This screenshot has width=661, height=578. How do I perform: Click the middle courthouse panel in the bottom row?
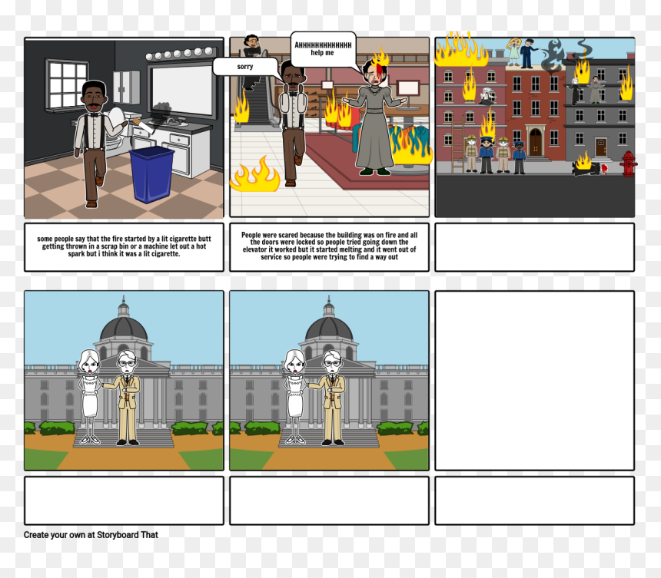coord(329,381)
